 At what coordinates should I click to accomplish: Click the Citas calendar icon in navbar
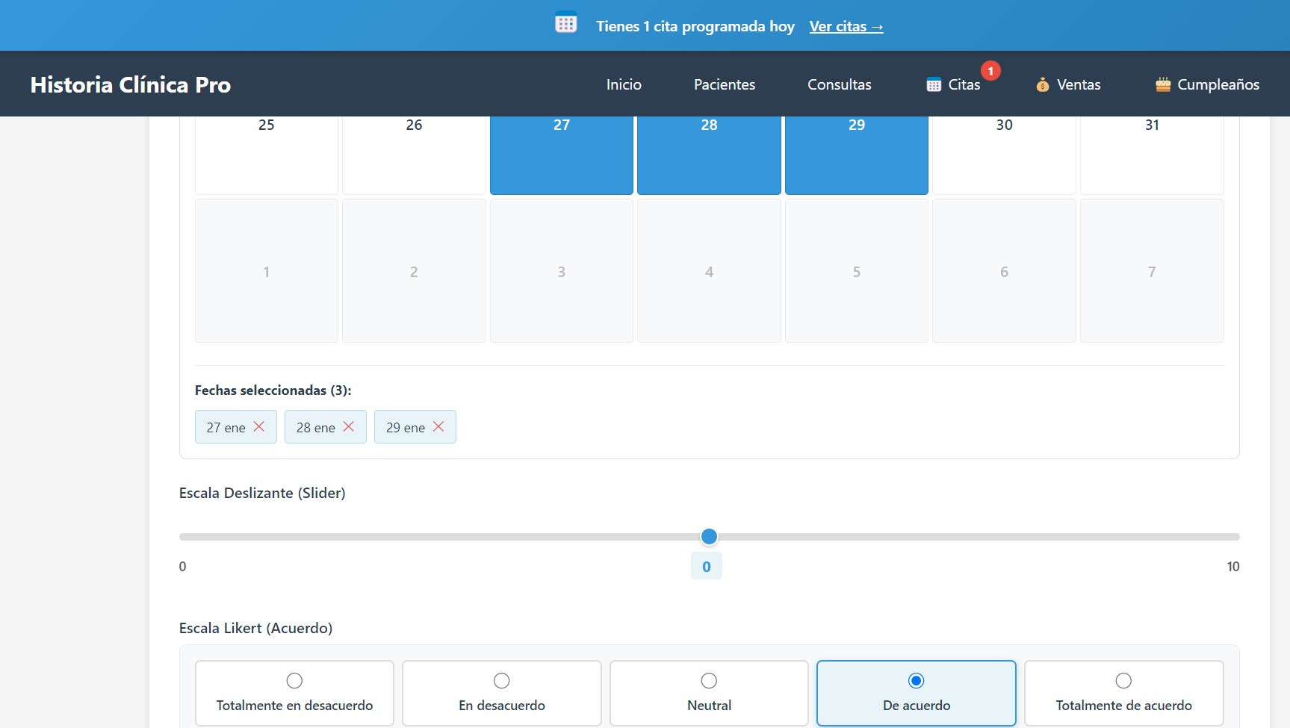click(934, 85)
